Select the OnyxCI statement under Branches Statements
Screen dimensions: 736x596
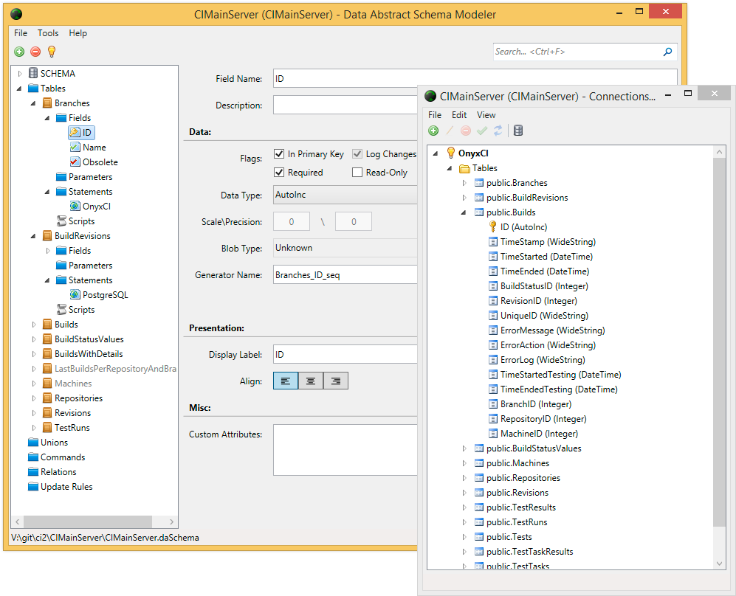pos(90,207)
